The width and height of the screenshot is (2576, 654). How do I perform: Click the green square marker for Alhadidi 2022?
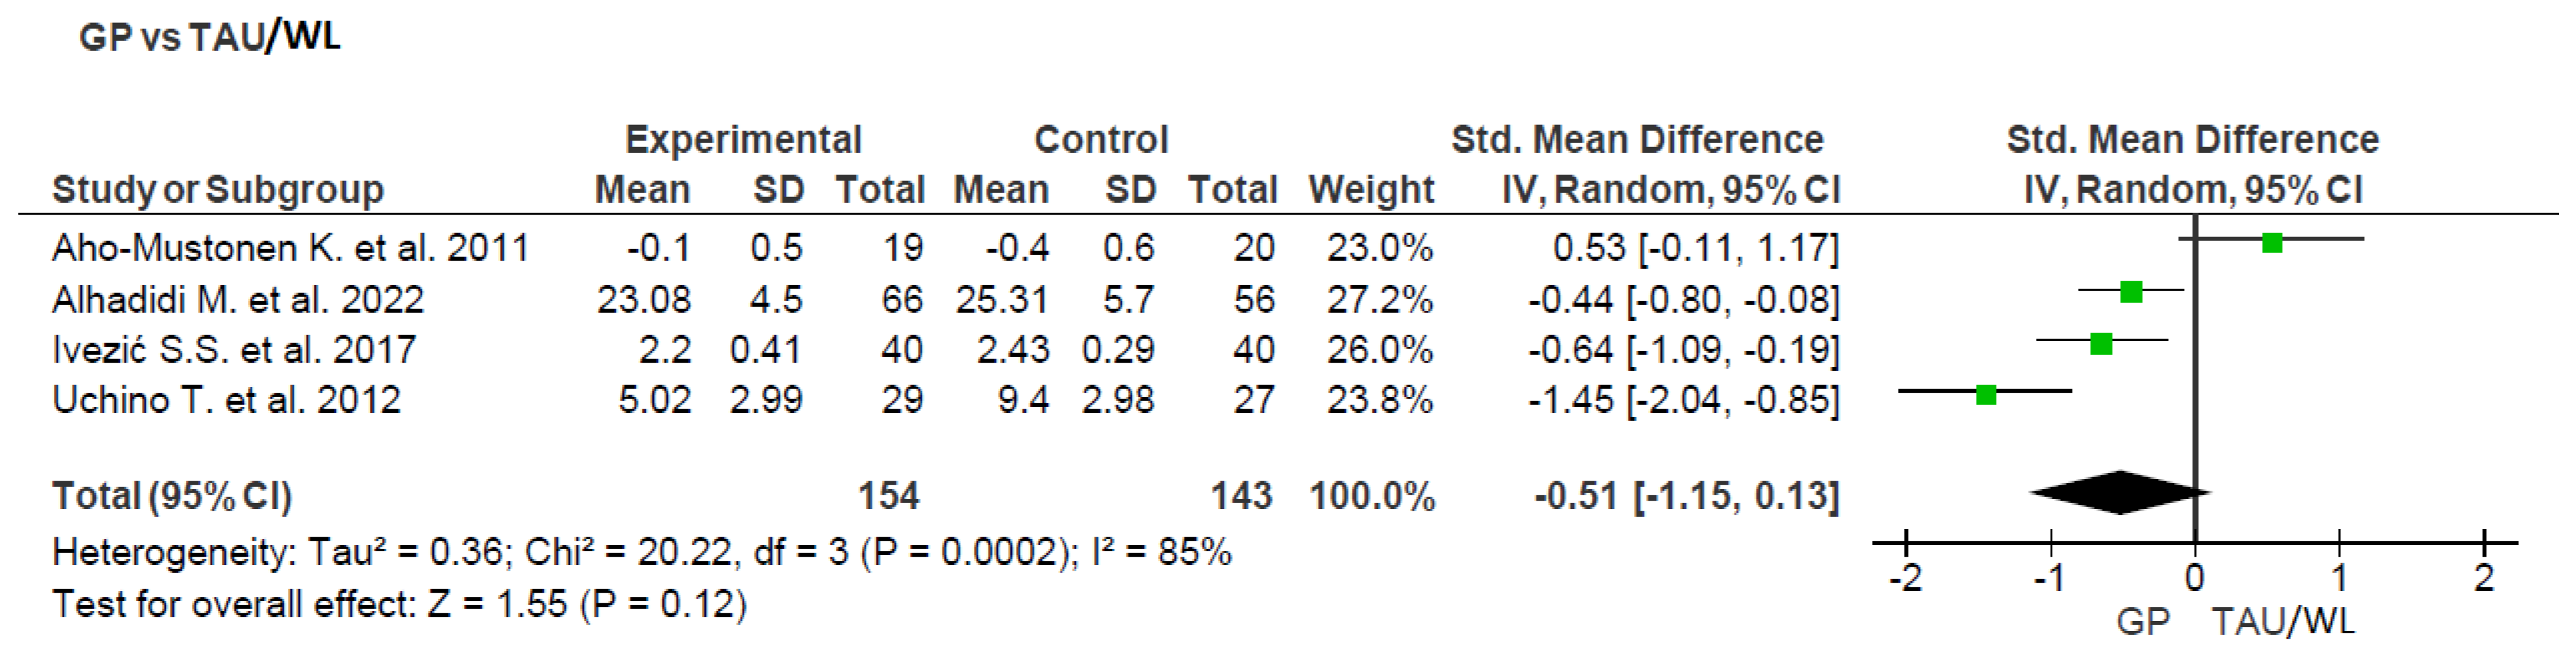(2131, 292)
